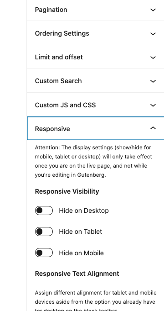
Task: Open the Custom Search section header
Action: [58, 81]
